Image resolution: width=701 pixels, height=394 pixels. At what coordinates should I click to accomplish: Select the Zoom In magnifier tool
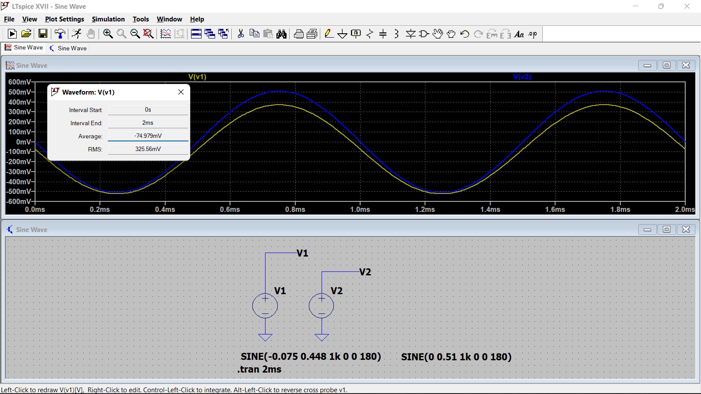coord(108,34)
